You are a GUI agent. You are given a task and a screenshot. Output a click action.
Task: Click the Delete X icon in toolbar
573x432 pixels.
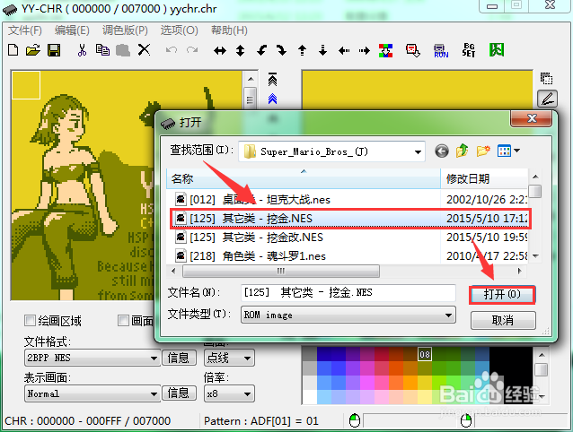[144, 50]
